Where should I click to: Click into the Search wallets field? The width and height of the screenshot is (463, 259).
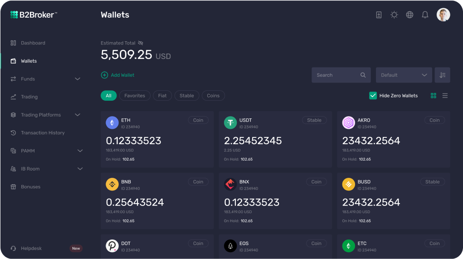click(x=341, y=75)
